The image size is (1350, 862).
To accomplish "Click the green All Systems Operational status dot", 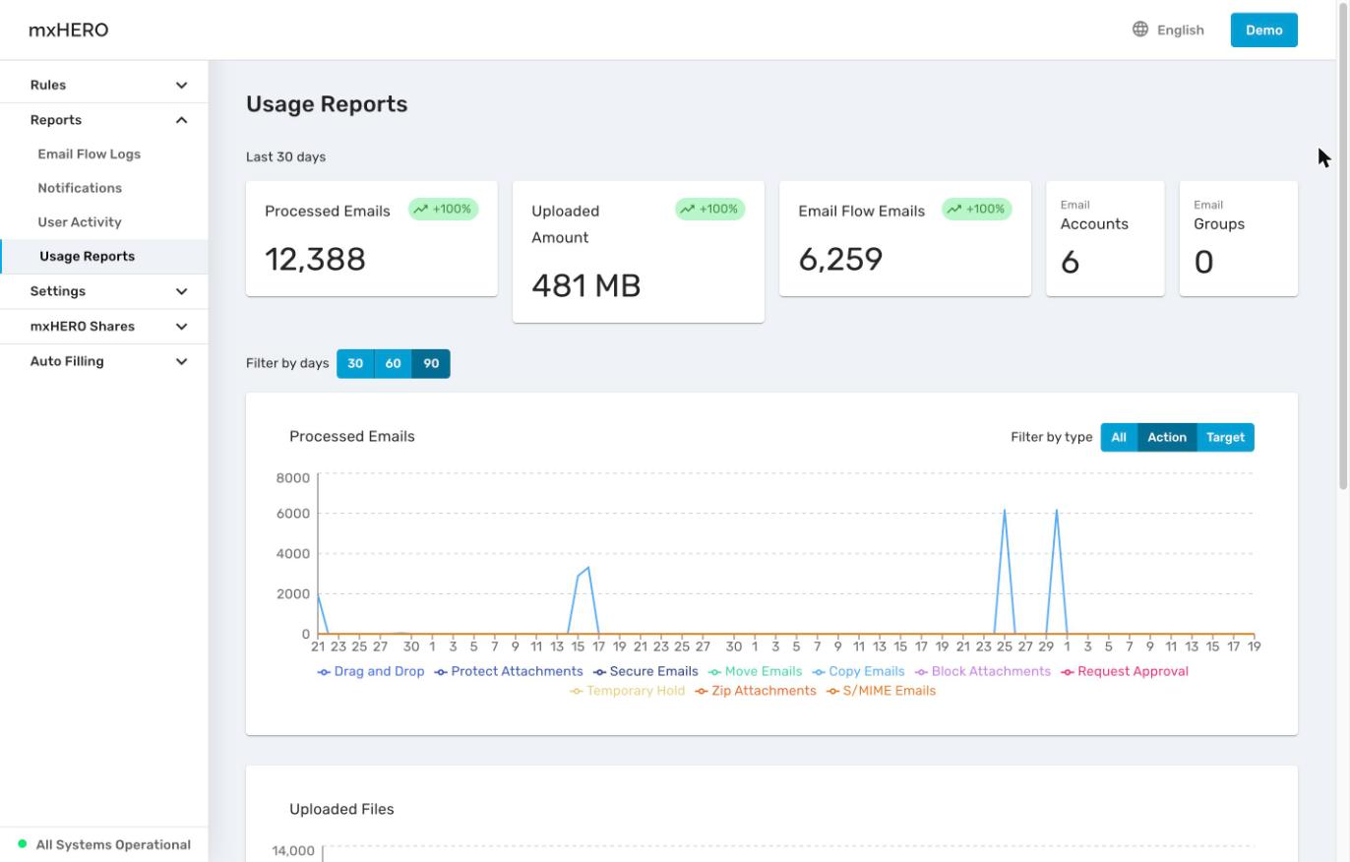I will 23,844.
